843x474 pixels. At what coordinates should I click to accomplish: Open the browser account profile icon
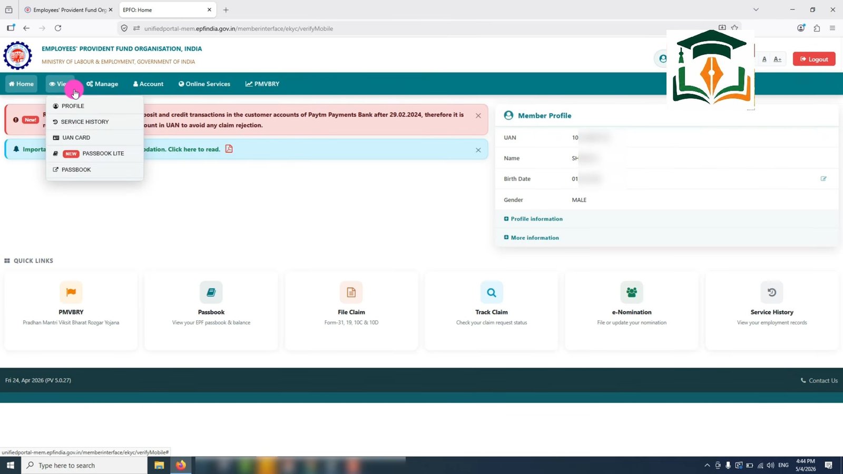(x=801, y=28)
